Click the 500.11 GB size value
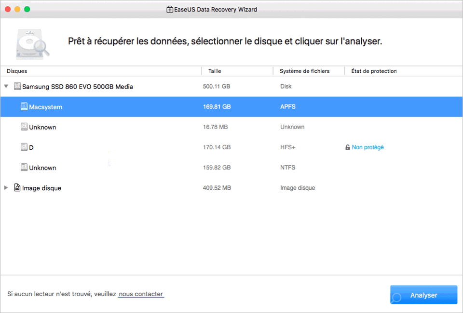The width and height of the screenshot is (463, 313). point(217,86)
